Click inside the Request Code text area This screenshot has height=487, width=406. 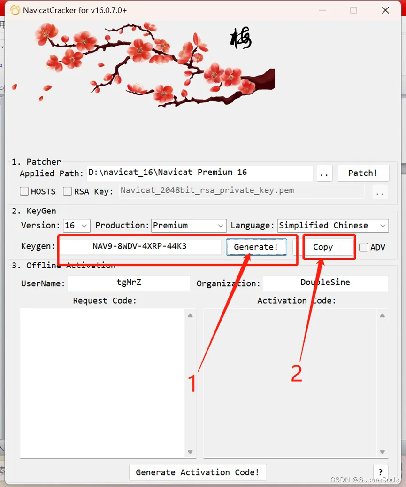102,383
